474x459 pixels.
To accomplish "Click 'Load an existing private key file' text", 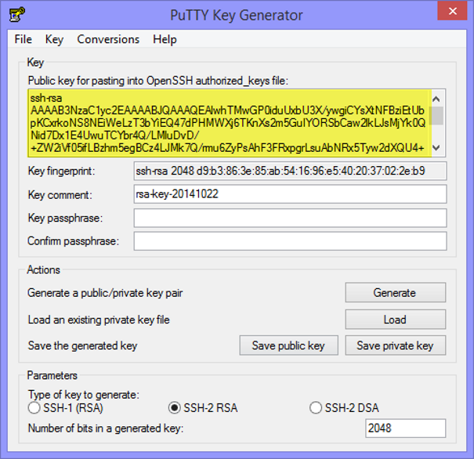I will pos(99,320).
